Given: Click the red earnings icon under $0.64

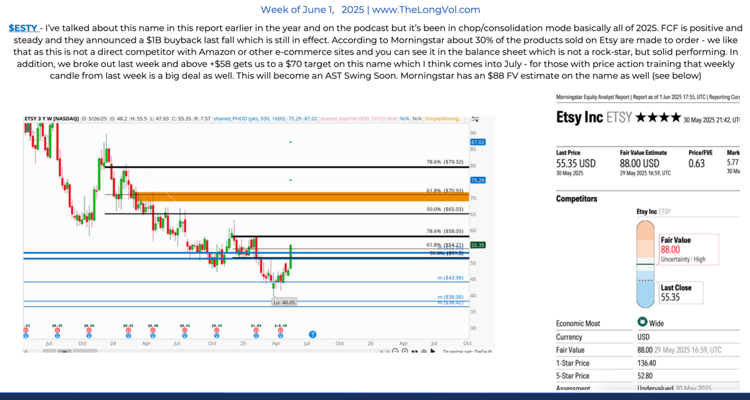Looking at the screenshot, I should pos(88,330).
